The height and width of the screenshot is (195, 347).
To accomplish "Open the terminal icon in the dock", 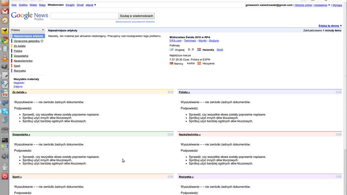I will 5,140.
